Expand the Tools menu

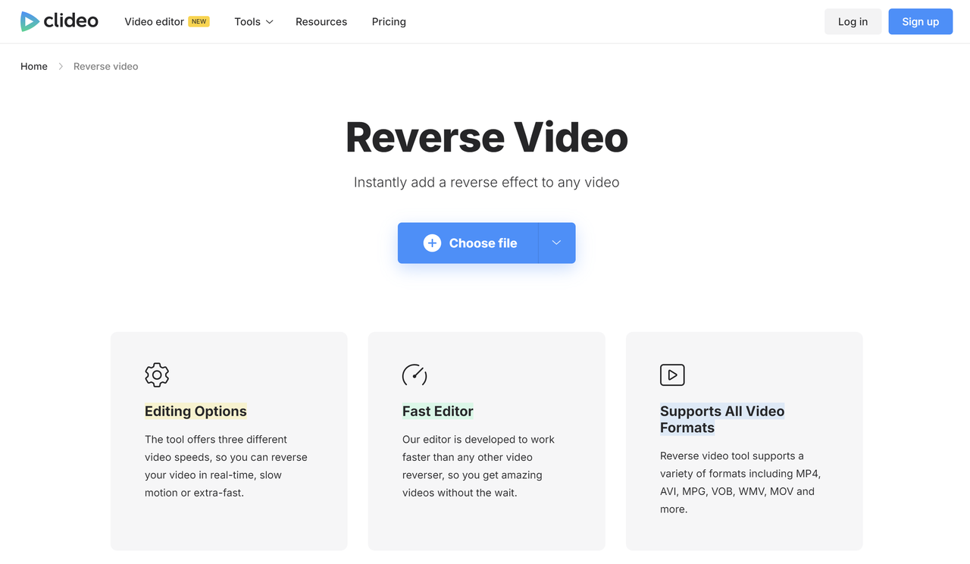tap(253, 21)
